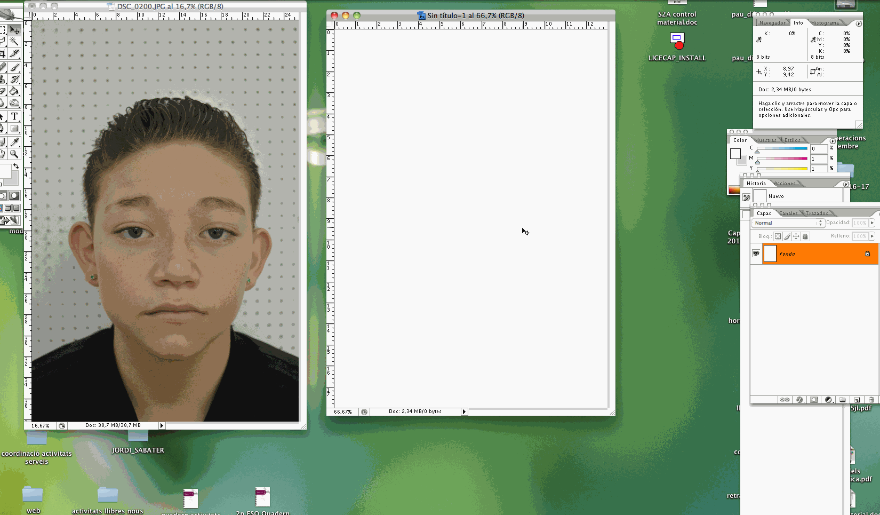Switch to the Muestras tab
This screenshot has width=880, height=515.
point(765,140)
